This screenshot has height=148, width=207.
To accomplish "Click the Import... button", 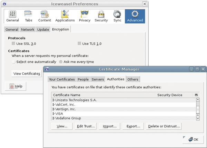I will tap(110, 126).
